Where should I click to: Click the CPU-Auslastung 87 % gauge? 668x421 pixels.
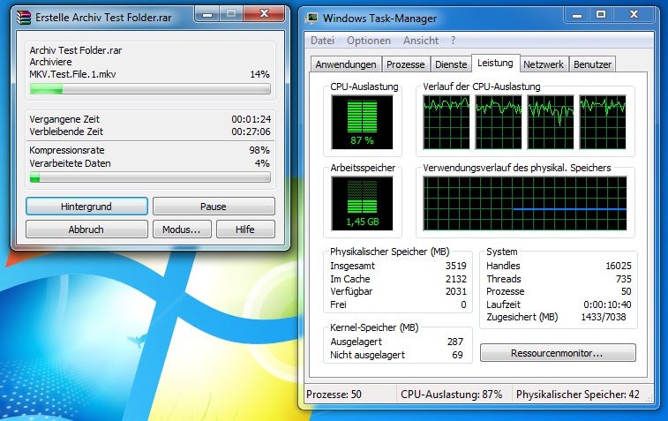pos(362,123)
